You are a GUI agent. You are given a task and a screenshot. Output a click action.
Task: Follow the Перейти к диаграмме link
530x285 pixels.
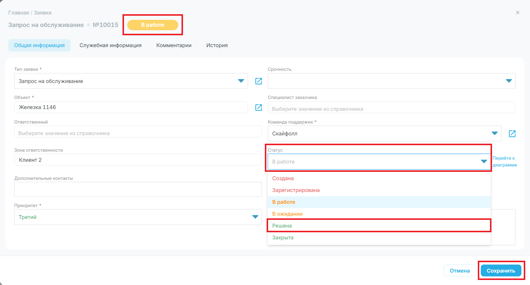click(504, 161)
